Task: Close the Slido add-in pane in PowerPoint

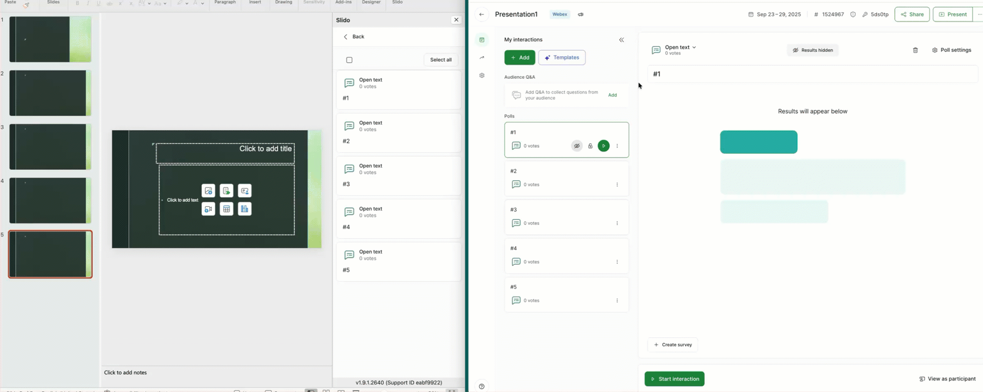Action: pyautogui.click(x=456, y=20)
